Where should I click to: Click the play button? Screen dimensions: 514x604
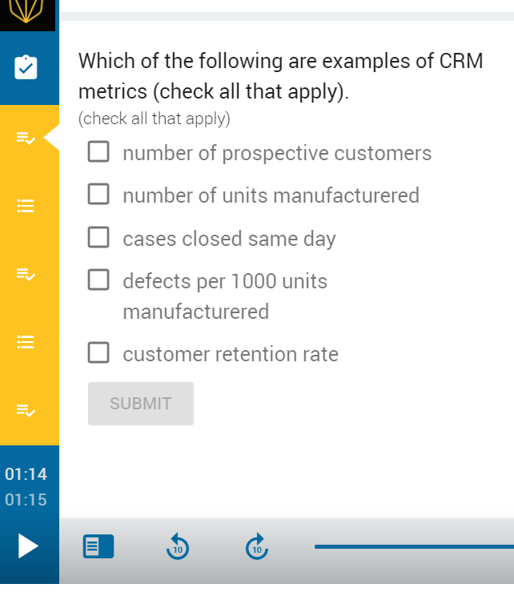pos(28,546)
